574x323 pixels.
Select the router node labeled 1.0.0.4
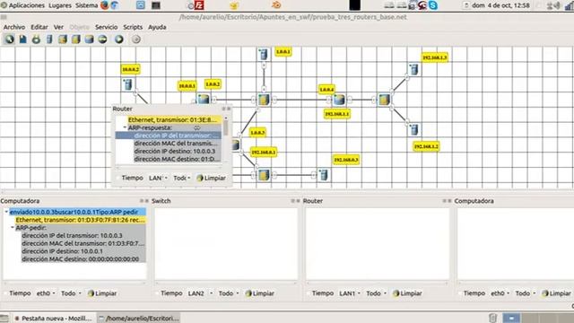click(339, 100)
